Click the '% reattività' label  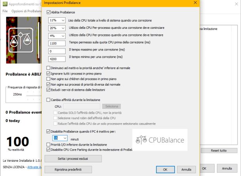16,150
